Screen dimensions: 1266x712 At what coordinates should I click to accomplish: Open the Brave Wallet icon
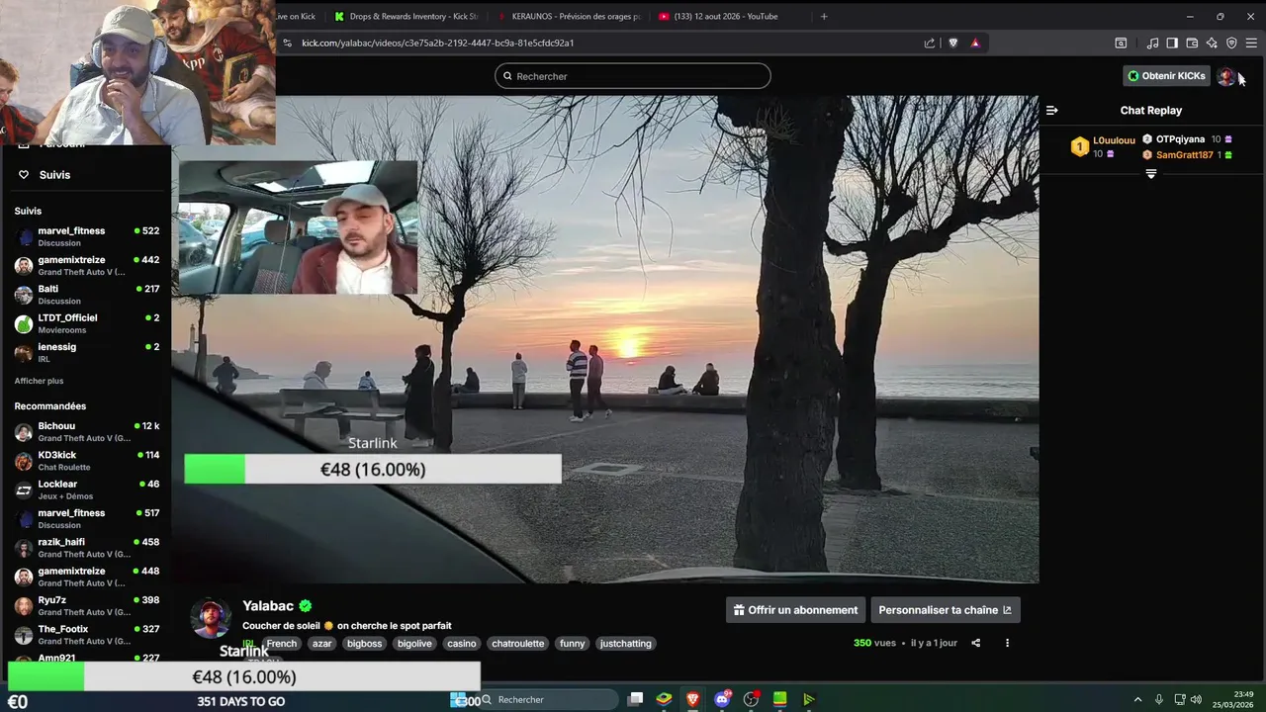pyautogui.click(x=1192, y=43)
